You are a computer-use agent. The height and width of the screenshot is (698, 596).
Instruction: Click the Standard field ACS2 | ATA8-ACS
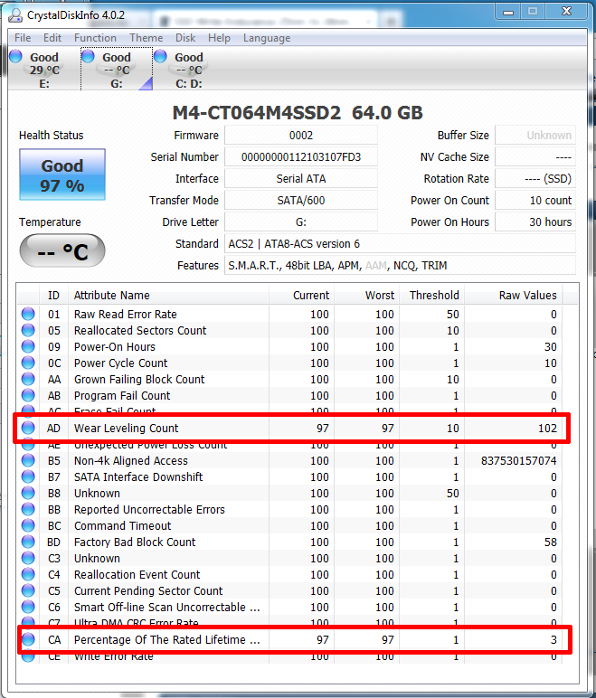400,243
